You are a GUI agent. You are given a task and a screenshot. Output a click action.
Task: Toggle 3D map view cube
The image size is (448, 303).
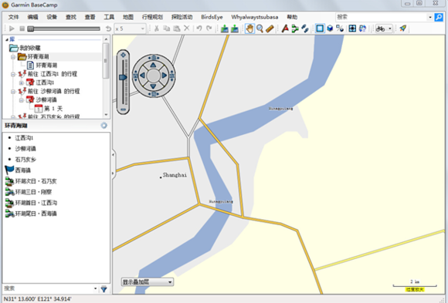[x=330, y=29]
